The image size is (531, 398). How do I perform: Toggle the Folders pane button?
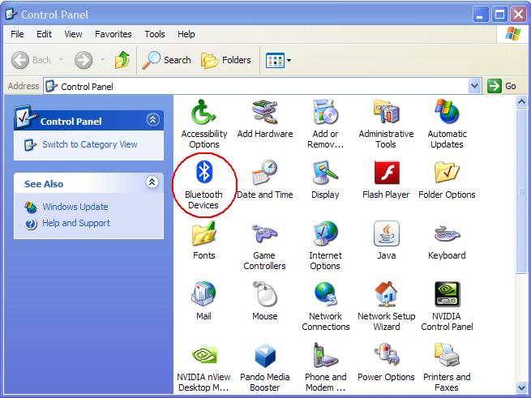pyautogui.click(x=226, y=60)
